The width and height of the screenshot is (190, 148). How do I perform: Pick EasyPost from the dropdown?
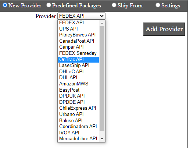pos(78,90)
